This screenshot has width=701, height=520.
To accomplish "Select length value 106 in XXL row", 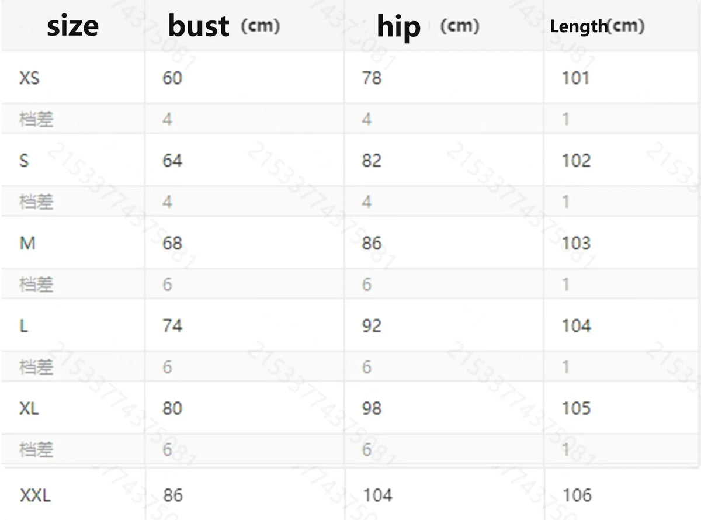I will tap(577, 495).
